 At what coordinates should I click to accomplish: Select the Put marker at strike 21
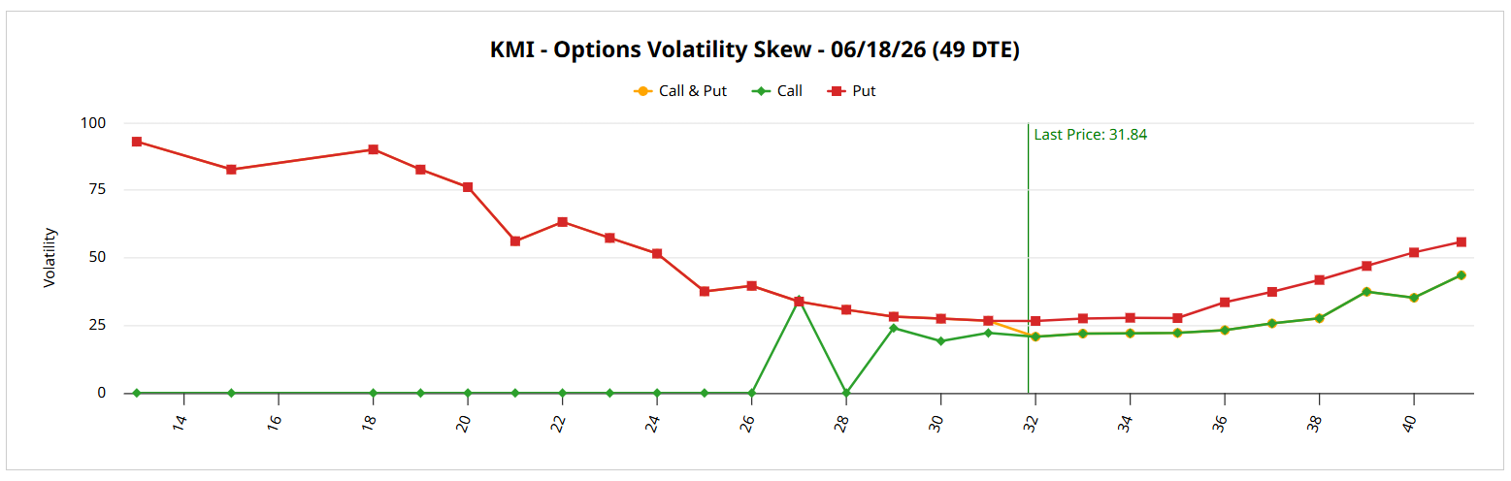pyautogui.click(x=515, y=240)
